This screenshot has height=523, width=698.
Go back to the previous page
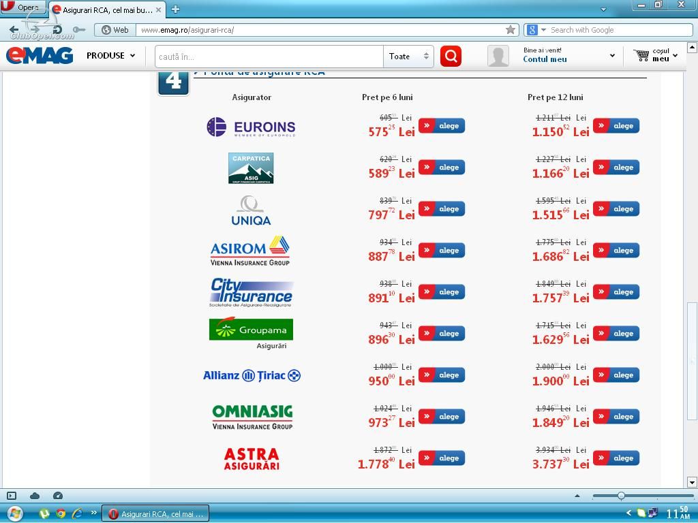[x=14, y=30]
